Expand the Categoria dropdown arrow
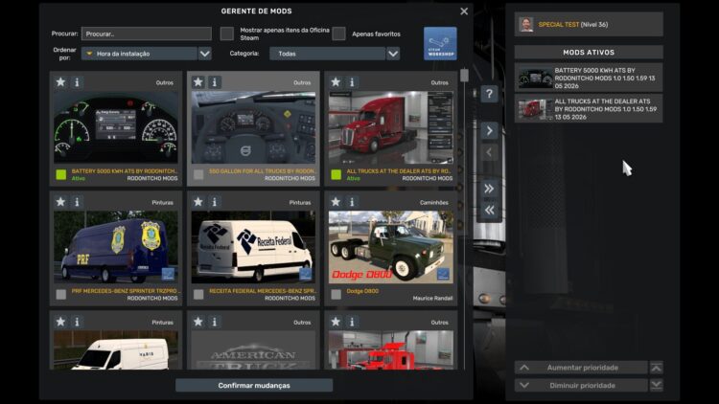The height and width of the screenshot is (404, 719). pyautogui.click(x=393, y=54)
